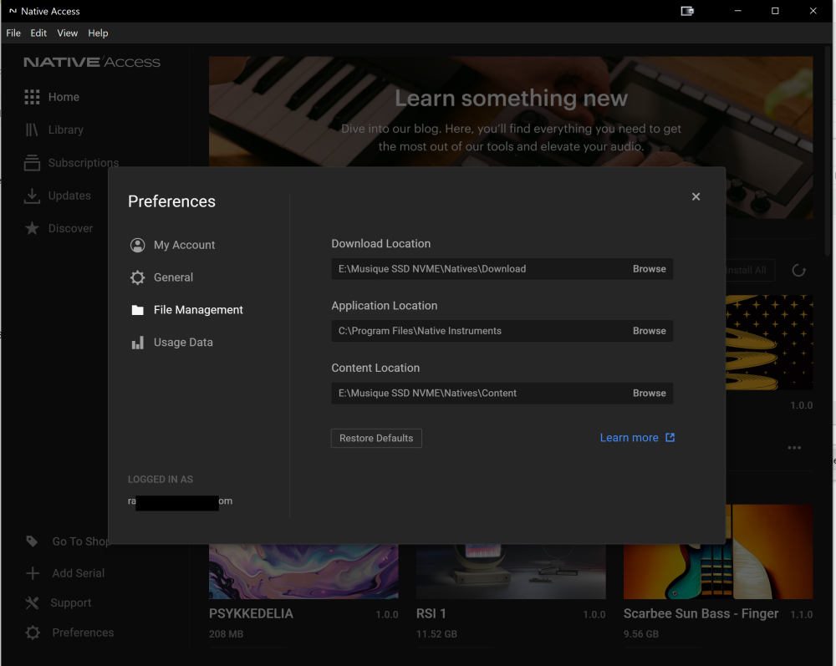
Task: Click the 208 MB size text
Action: click(x=226, y=634)
